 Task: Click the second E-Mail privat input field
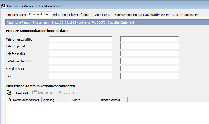click(x=149, y=68)
